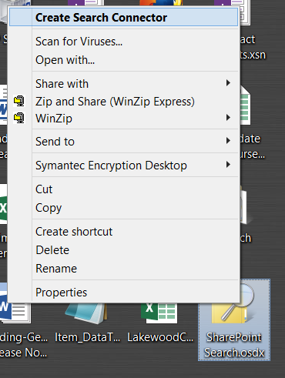This screenshot has height=378, width=285.
Task: Click WinZip icon beside Zip and Share
Action: pyautogui.click(x=19, y=101)
